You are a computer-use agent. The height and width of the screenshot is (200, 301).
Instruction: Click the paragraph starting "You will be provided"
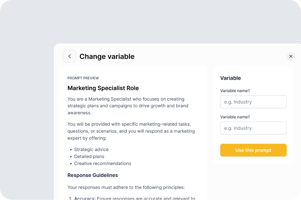(x=131, y=131)
